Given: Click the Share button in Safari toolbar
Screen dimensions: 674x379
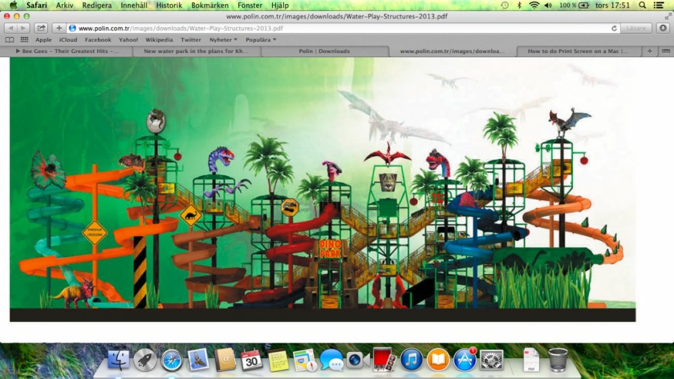Looking at the screenshot, I should [41, 28].
